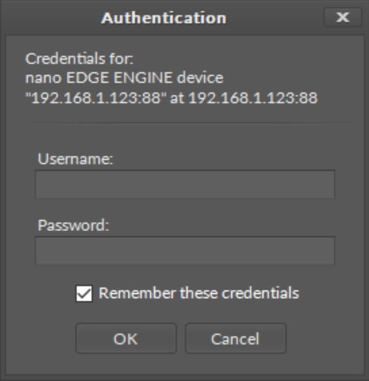Click the "Credentials for:" heading text
This screenshot has height=381, width=369.
[x=64, y=59]
